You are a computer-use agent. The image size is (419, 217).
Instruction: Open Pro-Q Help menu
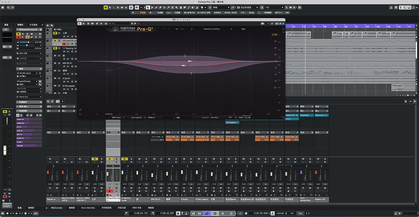point(244,29)
